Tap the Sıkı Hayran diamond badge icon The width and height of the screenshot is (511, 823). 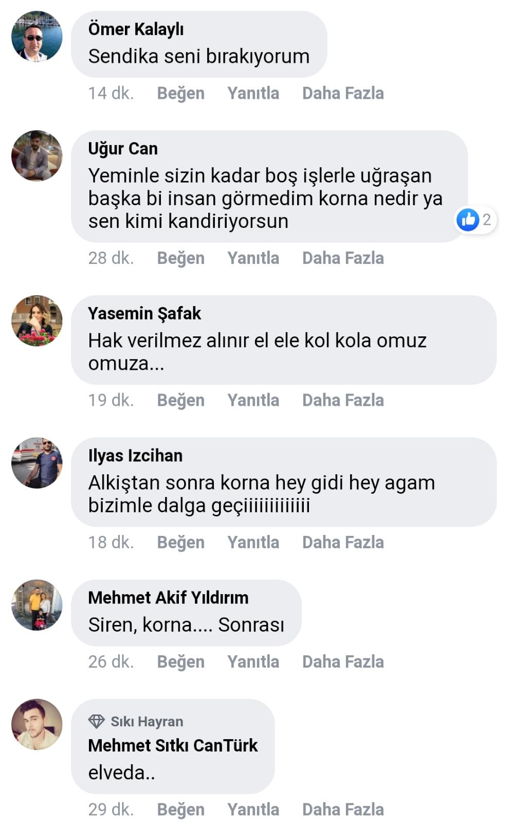[x=97, y=721]
